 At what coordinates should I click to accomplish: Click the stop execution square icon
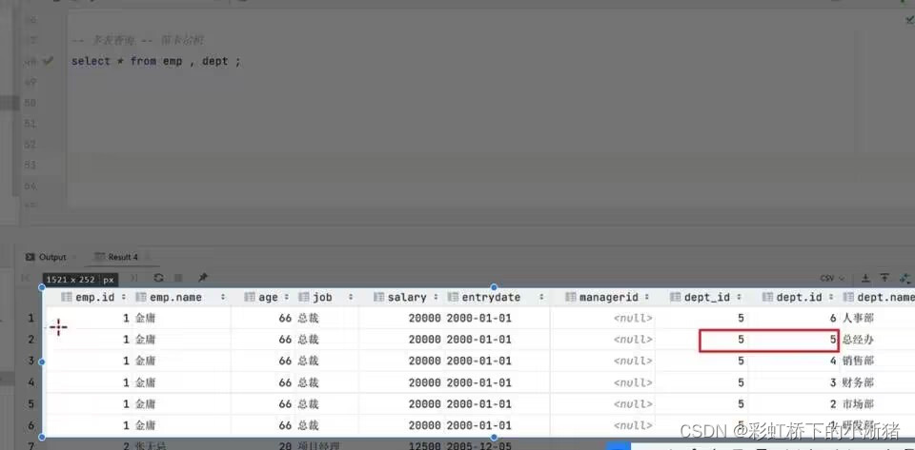[x=178, y=278]
